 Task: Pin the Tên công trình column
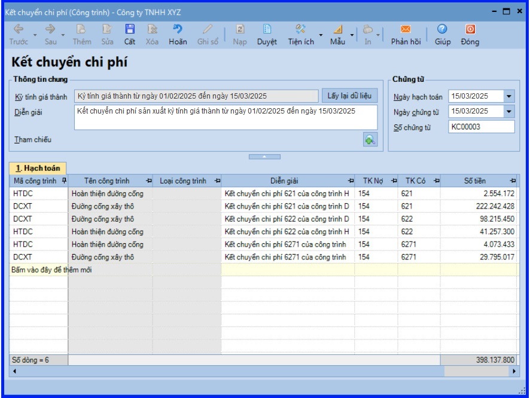click(149, 181)
